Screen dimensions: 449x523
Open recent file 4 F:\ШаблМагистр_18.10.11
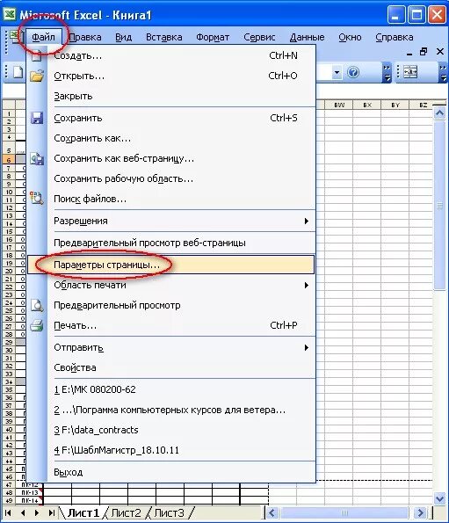pos(171,450)
